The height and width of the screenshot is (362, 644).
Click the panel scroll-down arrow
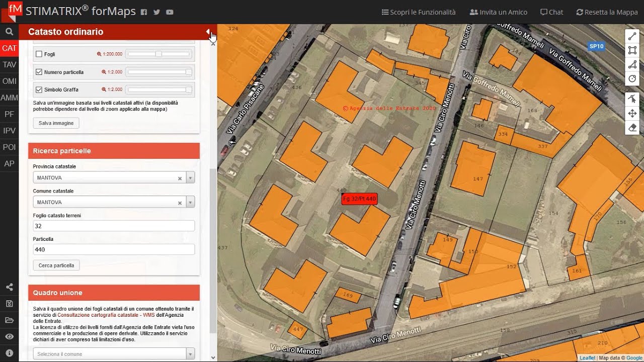(213, 357)
